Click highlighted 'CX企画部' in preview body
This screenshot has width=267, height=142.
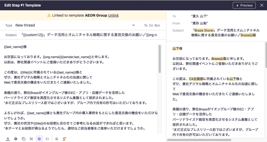tap(196, 79)
